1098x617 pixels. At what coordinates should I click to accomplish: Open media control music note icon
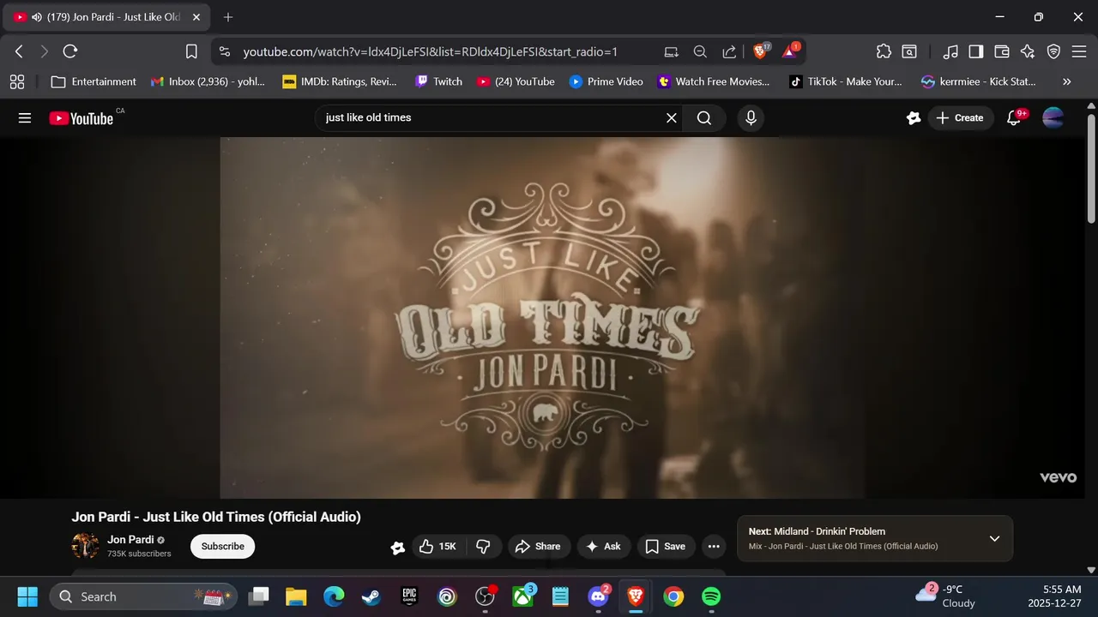coord(950,51)
